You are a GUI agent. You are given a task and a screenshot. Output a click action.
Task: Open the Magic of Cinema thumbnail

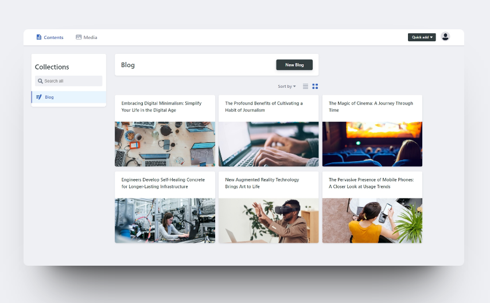pyautogui.click(x=372, y=144)
